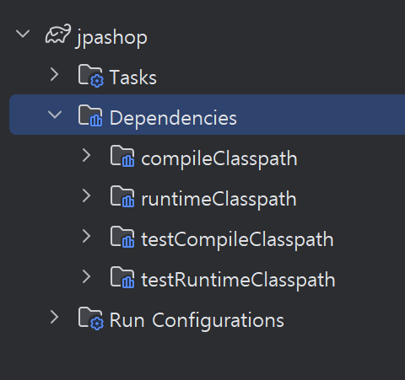Collapse the Dependencies node chevron
This screenshot has width=405, height=380.
55,115
